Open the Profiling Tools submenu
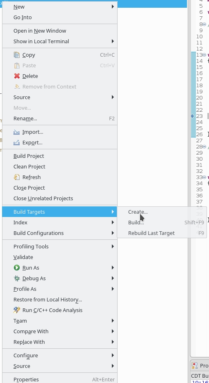The width and height of the screenshot is (209, 383). (x=60, y=246)
